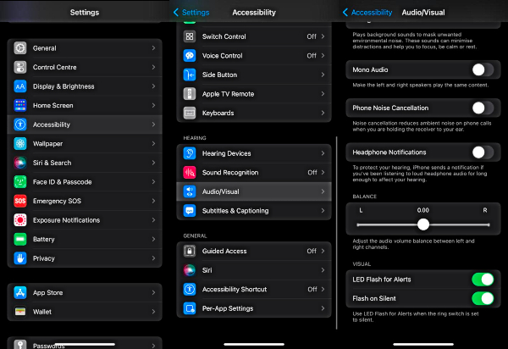508x349 pixels.
Task: Go back to Accessibility from Audio/Visual
Action: pyautogui.click(x=367, y=13)
